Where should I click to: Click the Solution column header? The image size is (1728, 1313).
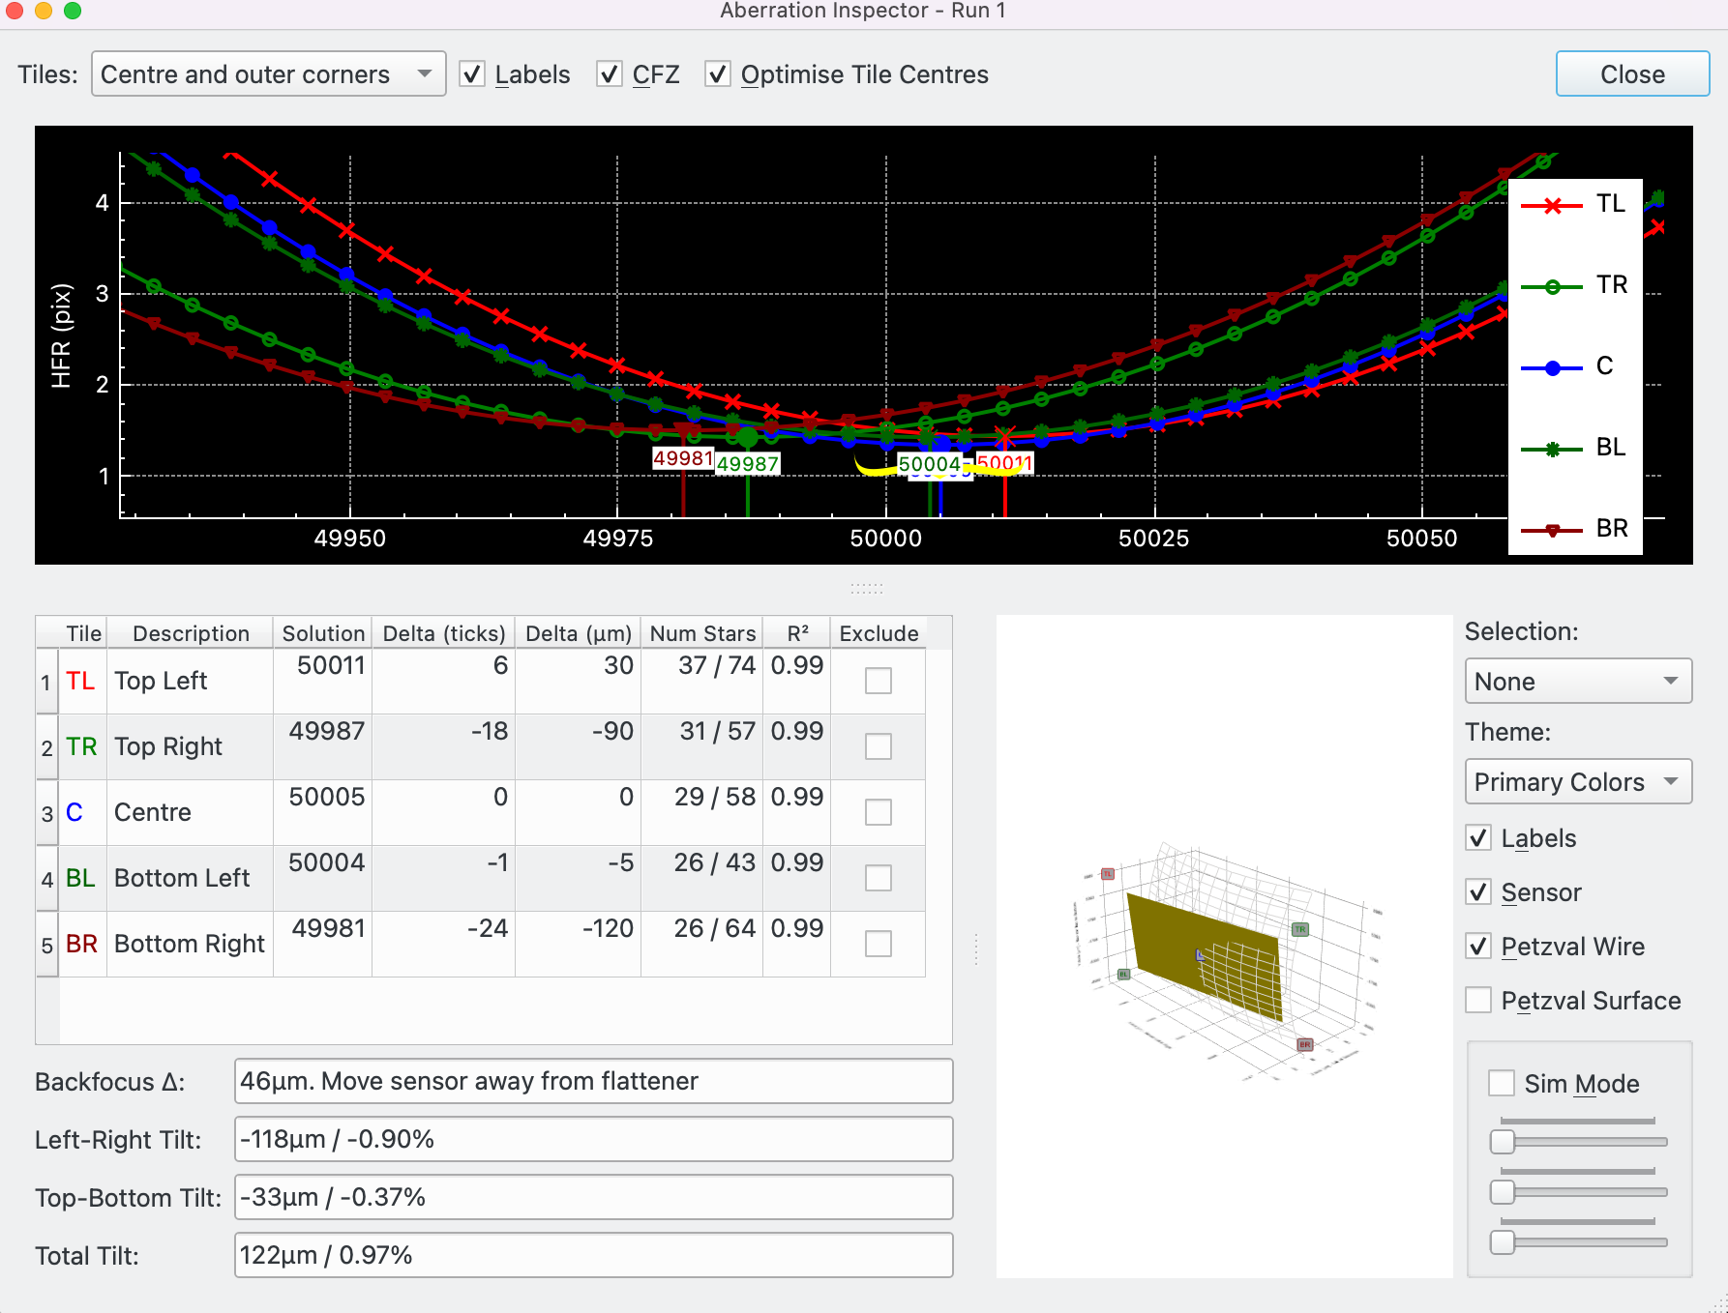[x=323, y=633]
